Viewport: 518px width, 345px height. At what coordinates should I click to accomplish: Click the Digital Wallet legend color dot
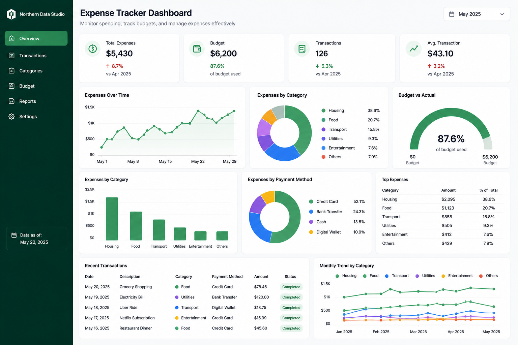click(311, 232)
